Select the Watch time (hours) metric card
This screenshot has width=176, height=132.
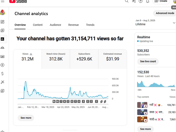pos(56,57)
